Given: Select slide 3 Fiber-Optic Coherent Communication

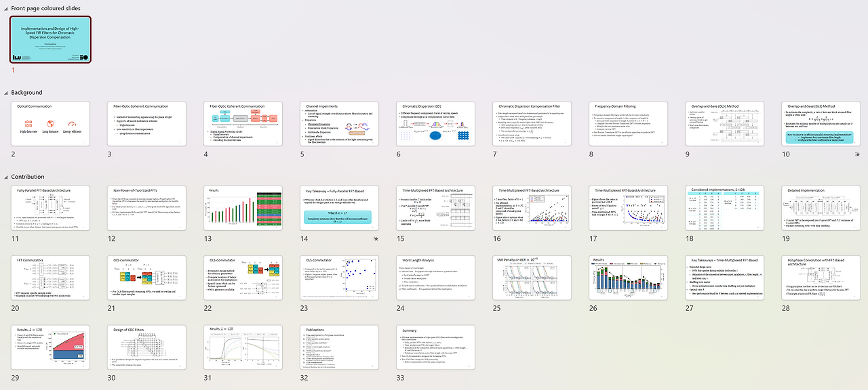Looking at the screenshot, I should click(147, 124).
